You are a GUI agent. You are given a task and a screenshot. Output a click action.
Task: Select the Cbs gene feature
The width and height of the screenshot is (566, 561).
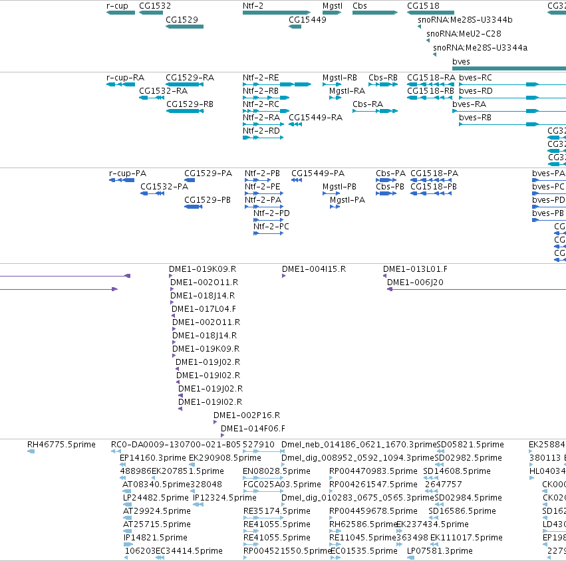point(375,13)
